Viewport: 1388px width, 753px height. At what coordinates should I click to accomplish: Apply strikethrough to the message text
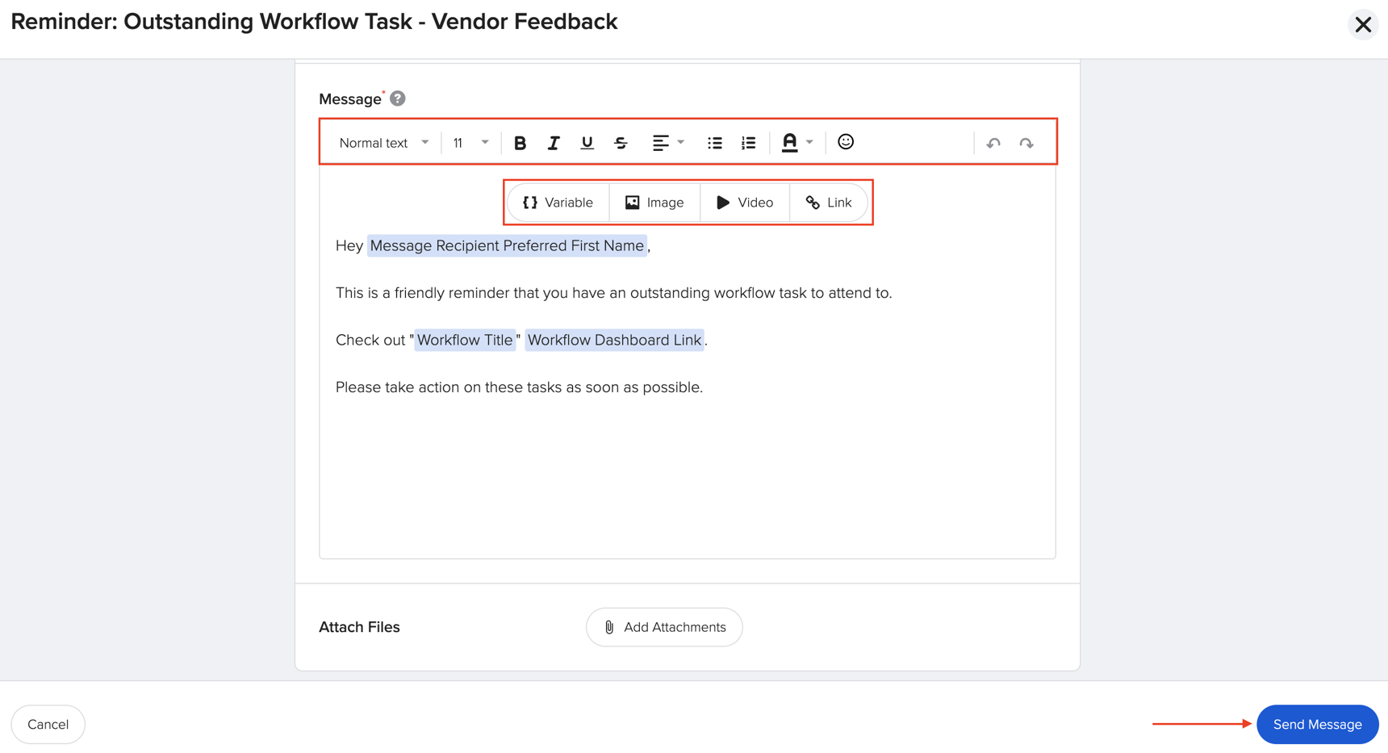(x=621, y=142)
